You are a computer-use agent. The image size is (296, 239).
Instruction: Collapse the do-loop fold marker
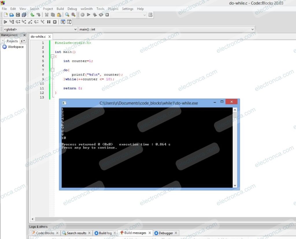(x=52, y=70)
